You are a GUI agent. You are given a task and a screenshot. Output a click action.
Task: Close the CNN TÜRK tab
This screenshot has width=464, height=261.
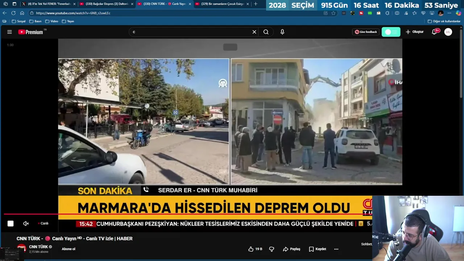coord(190,4)
